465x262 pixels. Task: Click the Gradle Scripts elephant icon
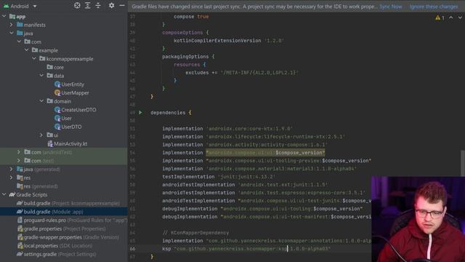coord(12,194)
